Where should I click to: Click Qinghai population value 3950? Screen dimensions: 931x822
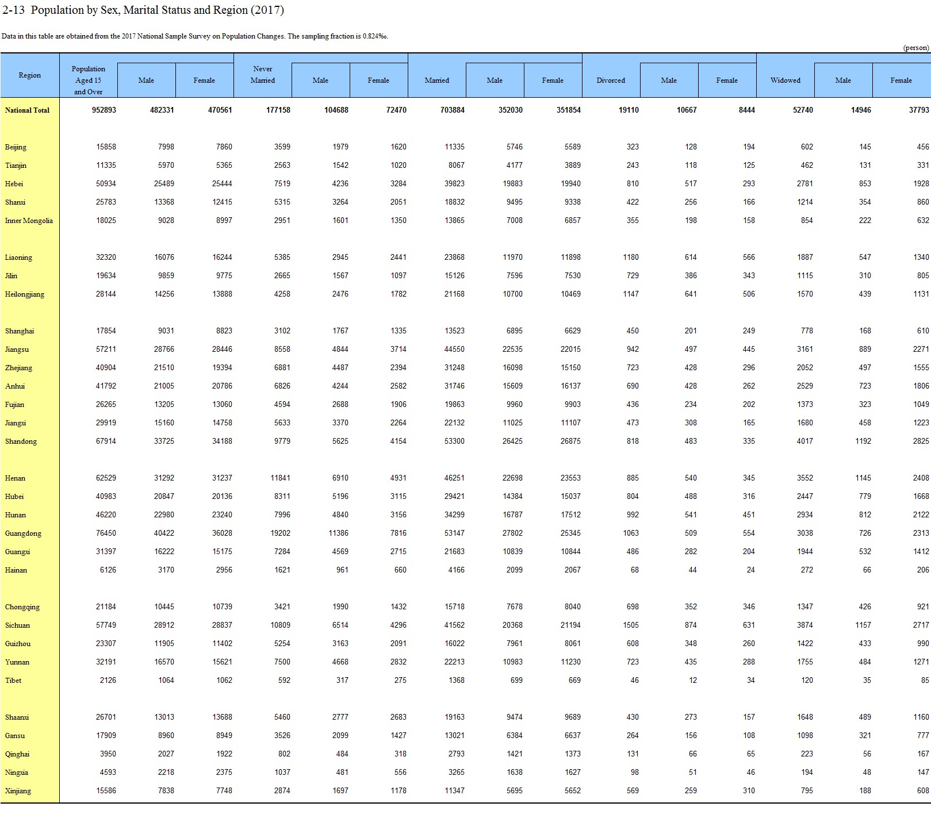click(x=108, y=754)
